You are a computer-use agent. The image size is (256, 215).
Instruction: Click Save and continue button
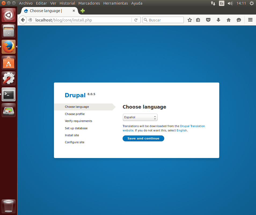(143, 138)
